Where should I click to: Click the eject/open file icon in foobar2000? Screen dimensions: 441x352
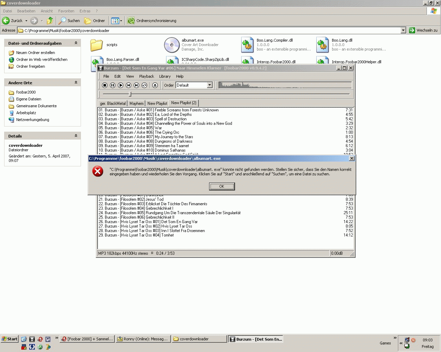tap(155, 85)
